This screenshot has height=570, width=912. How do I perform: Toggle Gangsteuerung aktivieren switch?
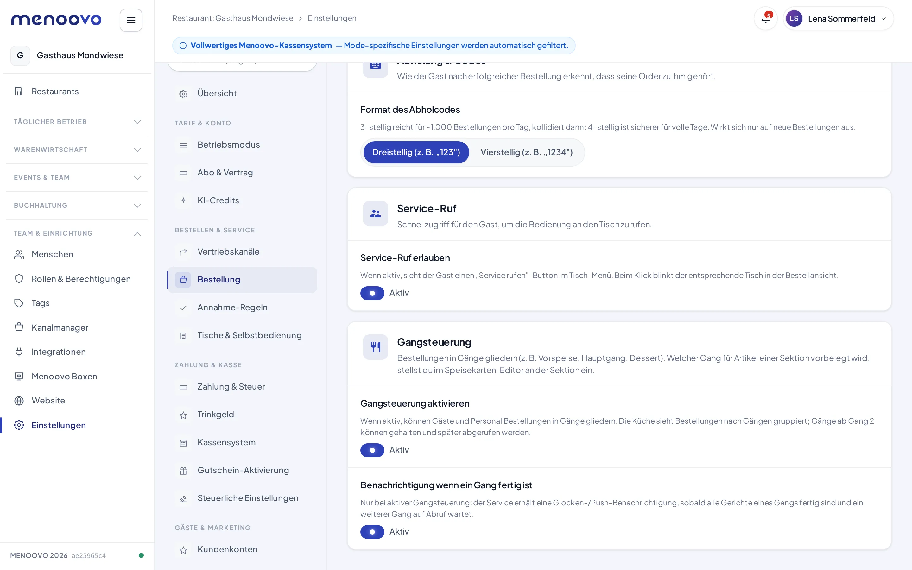[x=372, y=450]
